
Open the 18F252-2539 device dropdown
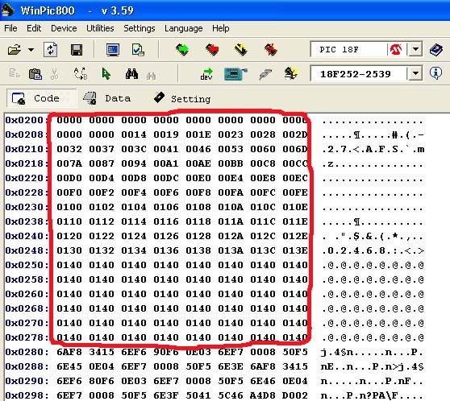tap(415, 74)
